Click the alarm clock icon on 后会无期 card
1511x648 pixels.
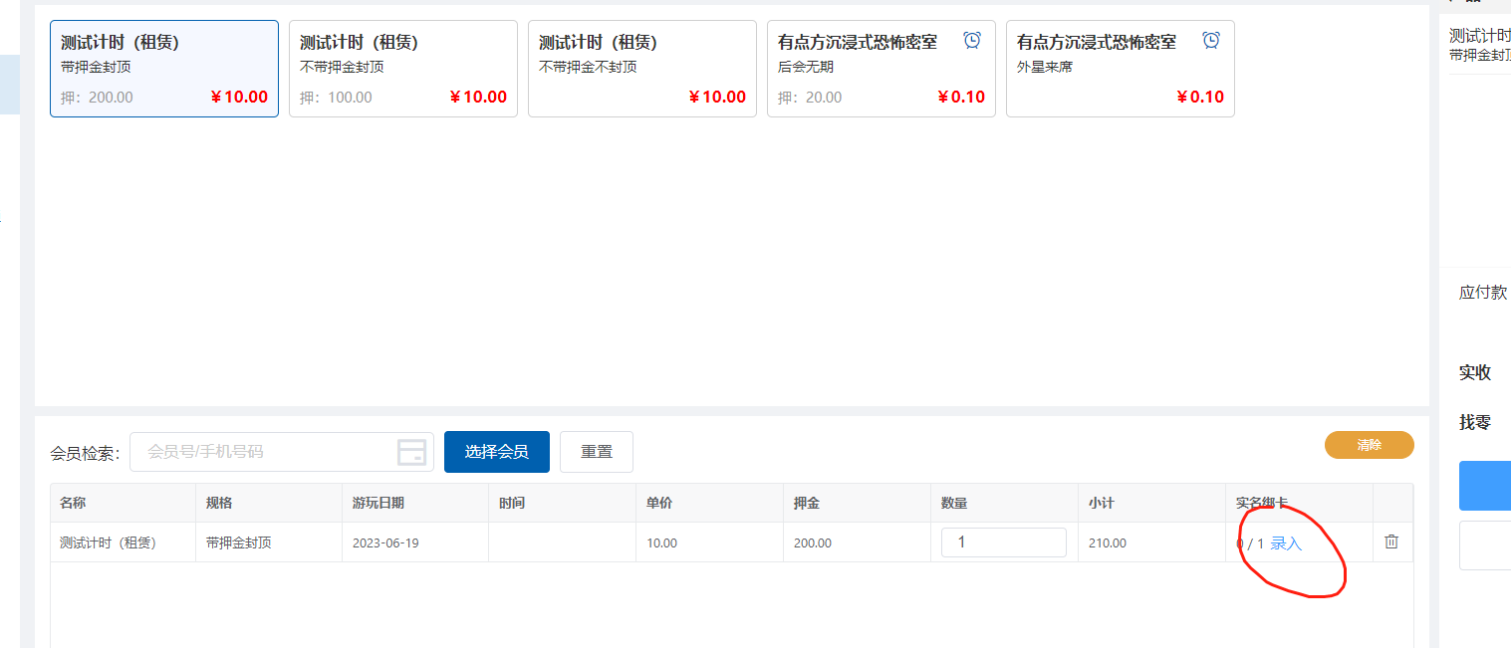pyautogui.click(x=972, y=41)
